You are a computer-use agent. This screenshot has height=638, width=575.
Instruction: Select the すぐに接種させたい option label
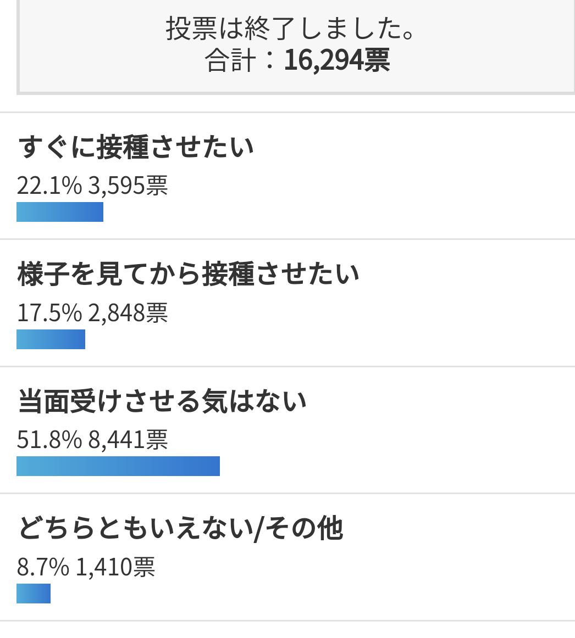click(136, 147)
